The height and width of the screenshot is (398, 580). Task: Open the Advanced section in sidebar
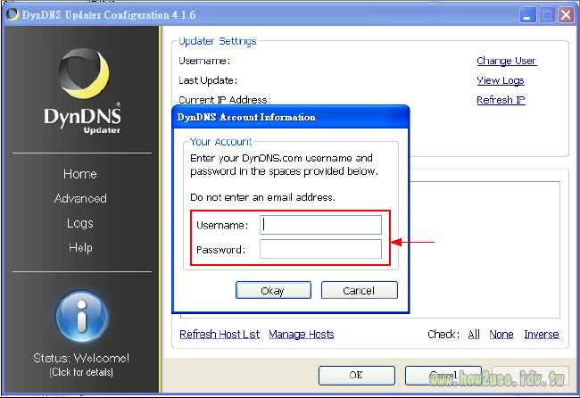coord(80,198)
